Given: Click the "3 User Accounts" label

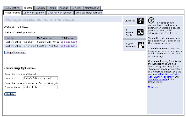Looking at the screenshot, I should pyautogui.click(x=130, y=45).
